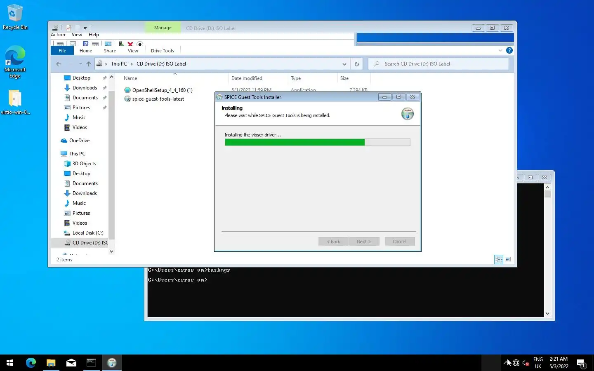594x371 pixels.
Task: Select OneDrive in the navigation pane
Action: (x=79, y=141)
